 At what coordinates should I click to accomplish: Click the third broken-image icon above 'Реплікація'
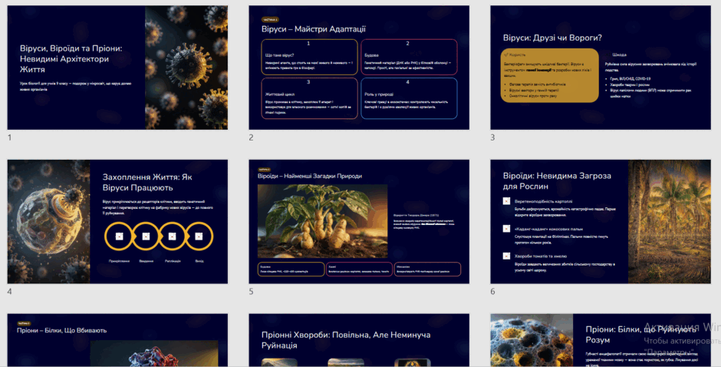(172, 236)
